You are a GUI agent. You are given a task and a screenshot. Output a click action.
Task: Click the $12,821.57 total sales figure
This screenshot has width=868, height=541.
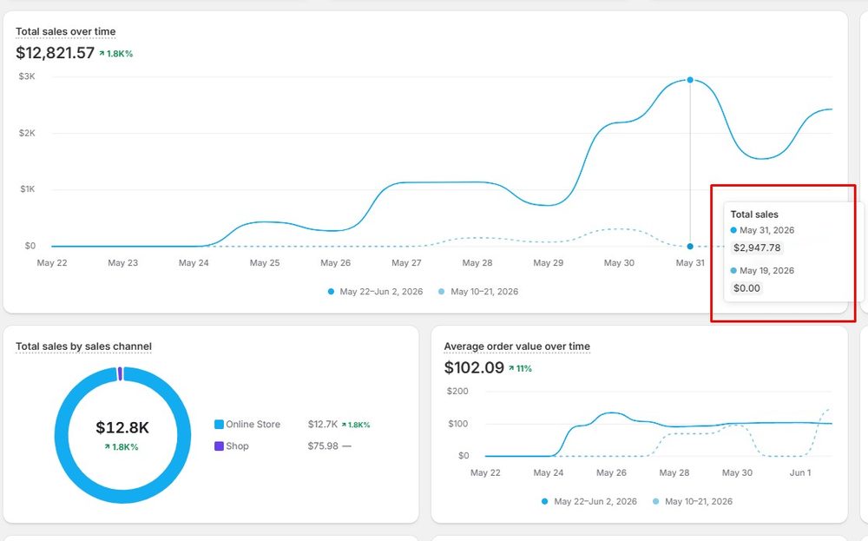(55, 53)
